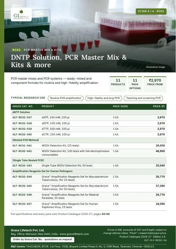Click the 1 EA pack size for GLT-RC02-037
176x249 pixels.
pyautogui.click(x=116, y=118)
